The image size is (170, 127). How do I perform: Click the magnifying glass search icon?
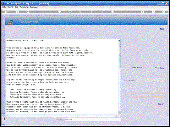28,12
